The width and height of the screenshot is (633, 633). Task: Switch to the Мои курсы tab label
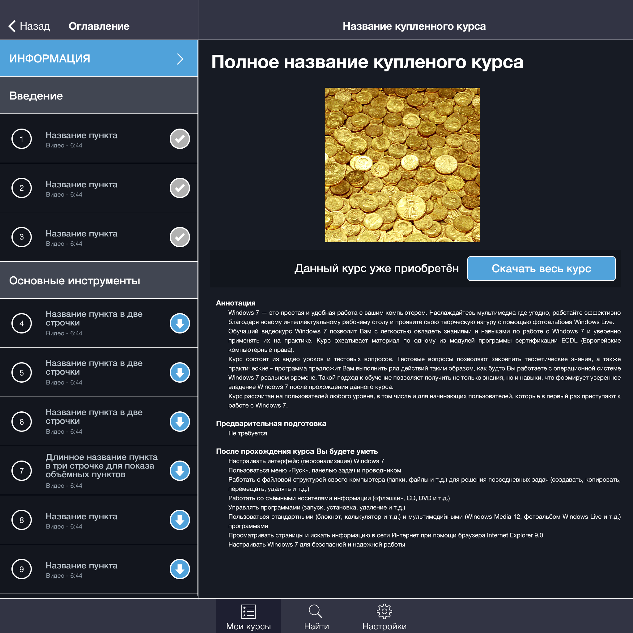click(249, 626)
